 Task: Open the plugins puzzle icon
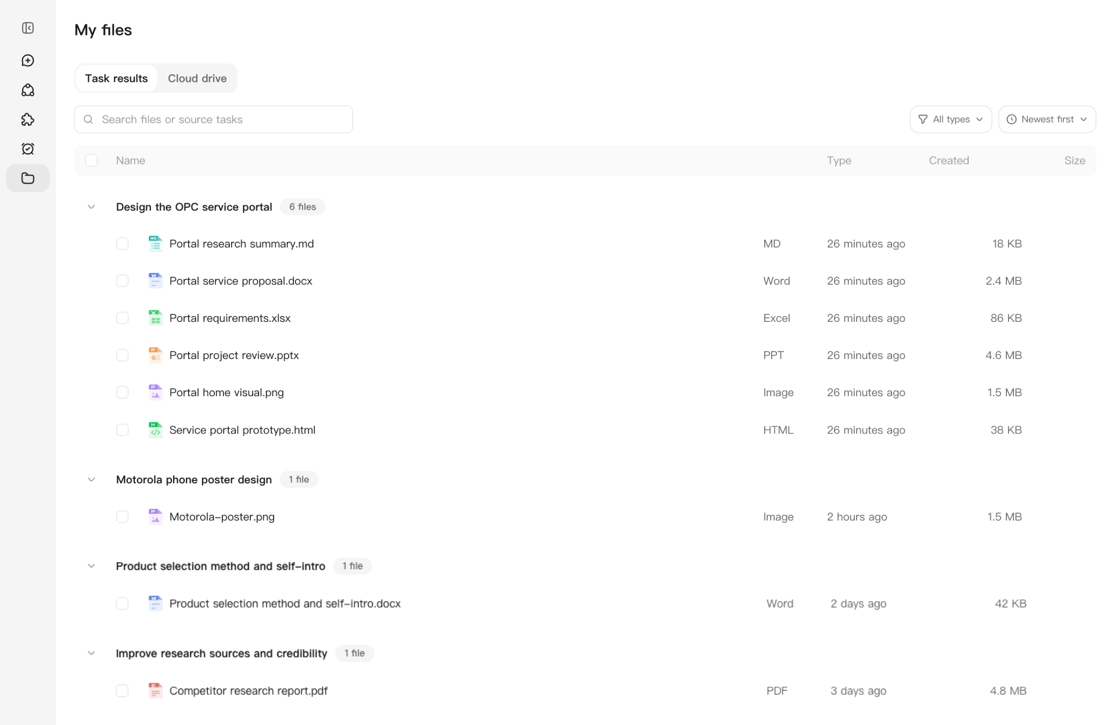[28, 119]
